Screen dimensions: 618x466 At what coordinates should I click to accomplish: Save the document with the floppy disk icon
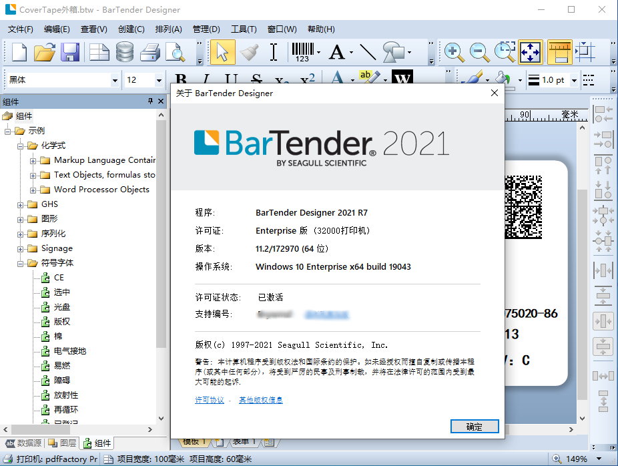coord(70,52)
